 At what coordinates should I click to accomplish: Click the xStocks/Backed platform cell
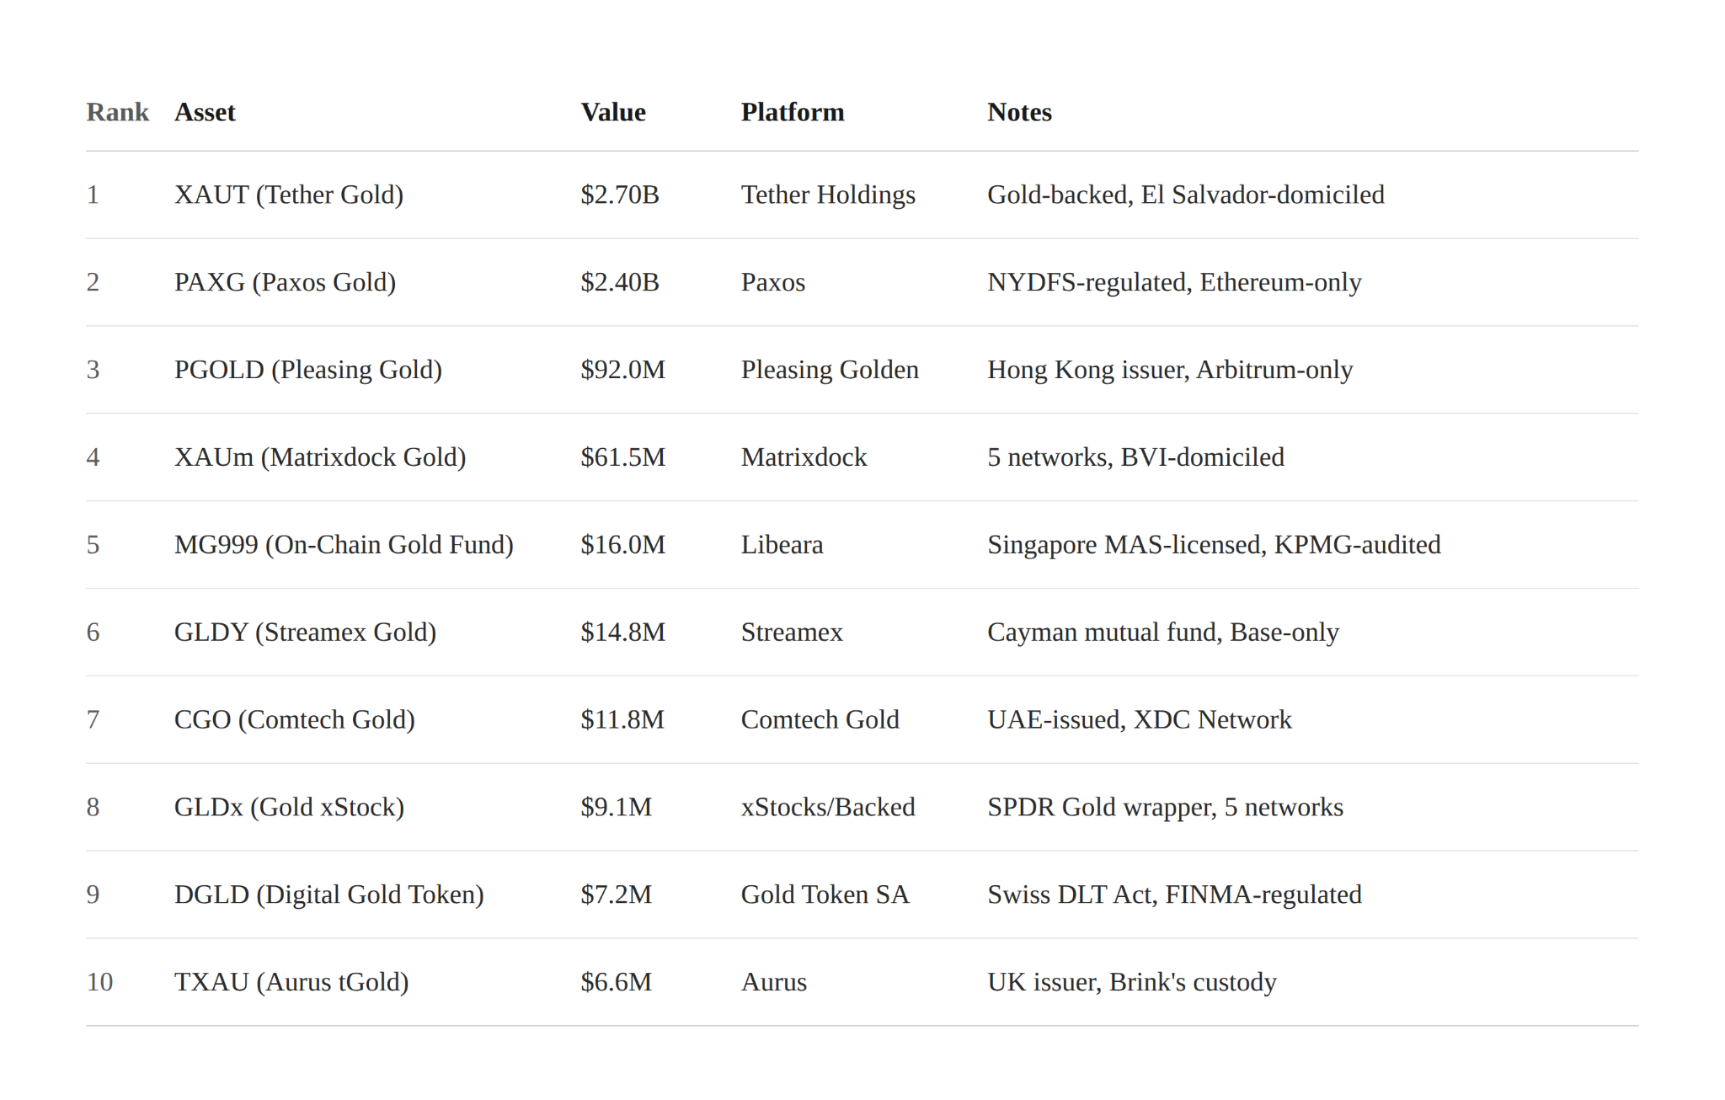click(827, 808)
